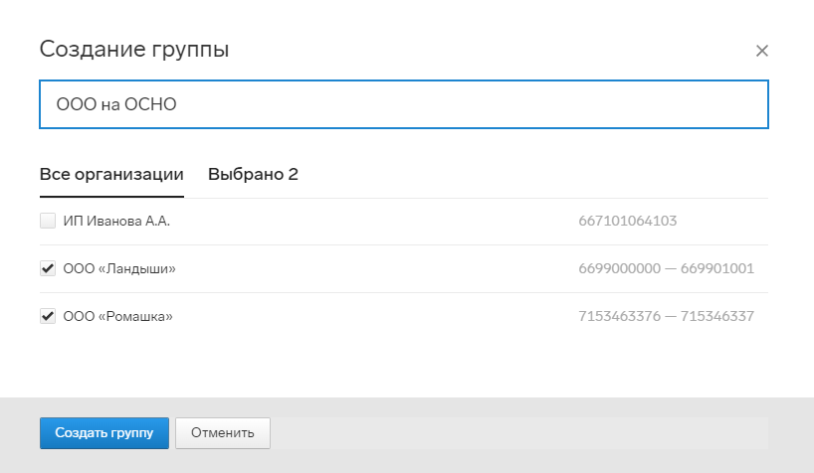Check the ИП Иванова А.А. checkbox
The image size is (814, 473).
[x=48, y=221]
